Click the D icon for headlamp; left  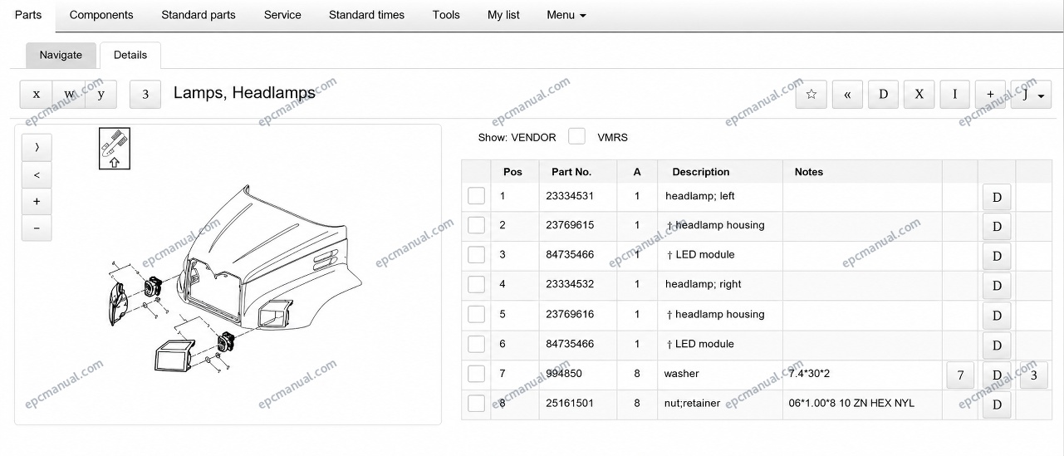[997, 198]
